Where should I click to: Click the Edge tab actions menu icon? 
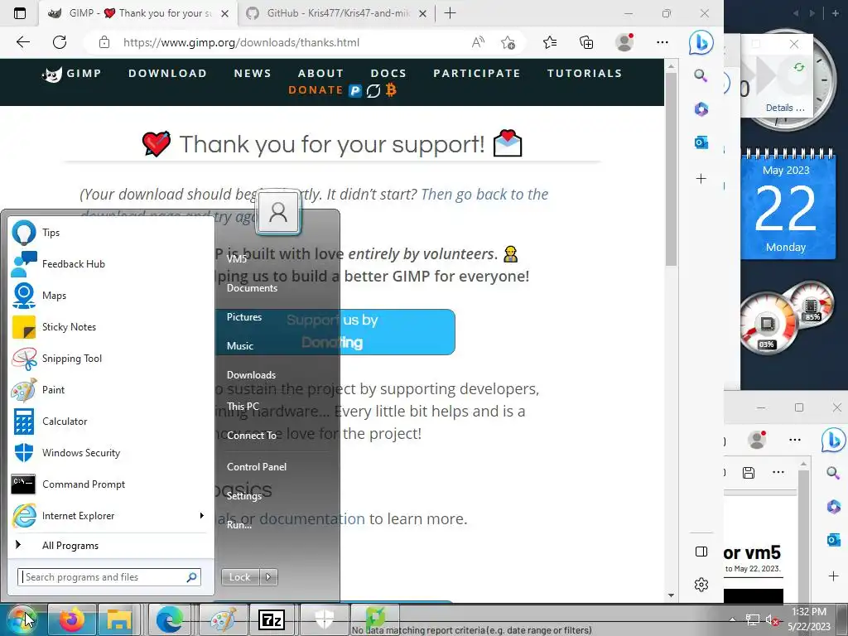(x=20, y=13)
